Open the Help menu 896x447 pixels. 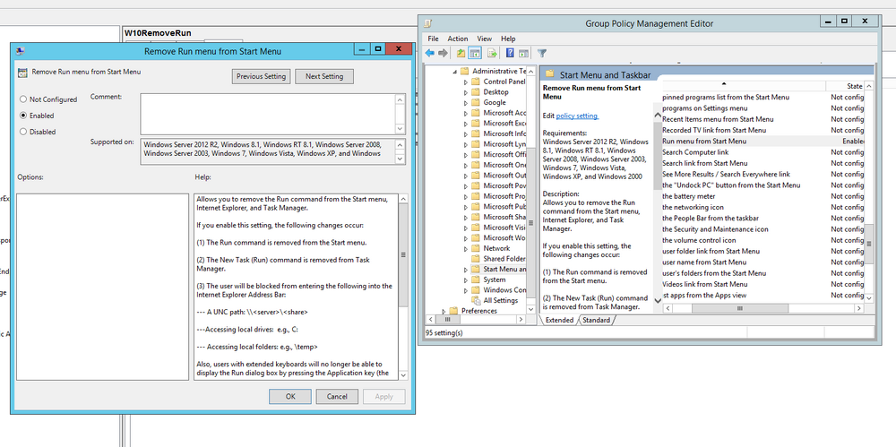508,39
